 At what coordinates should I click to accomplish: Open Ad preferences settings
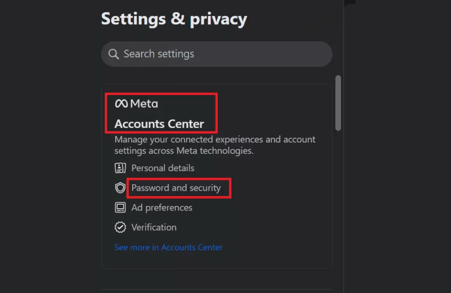tap(161, 207)
